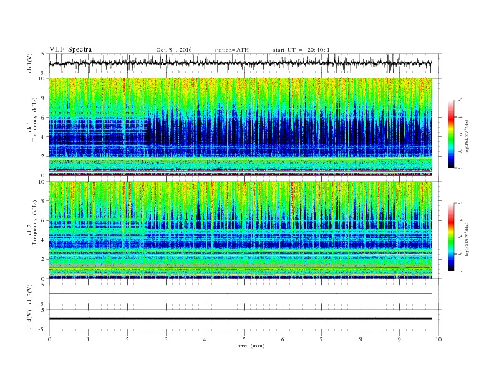This screenshot has width=494, height=381.
Task: Click time-axis tick label "10" at bottom right
Action: point(438,339)
